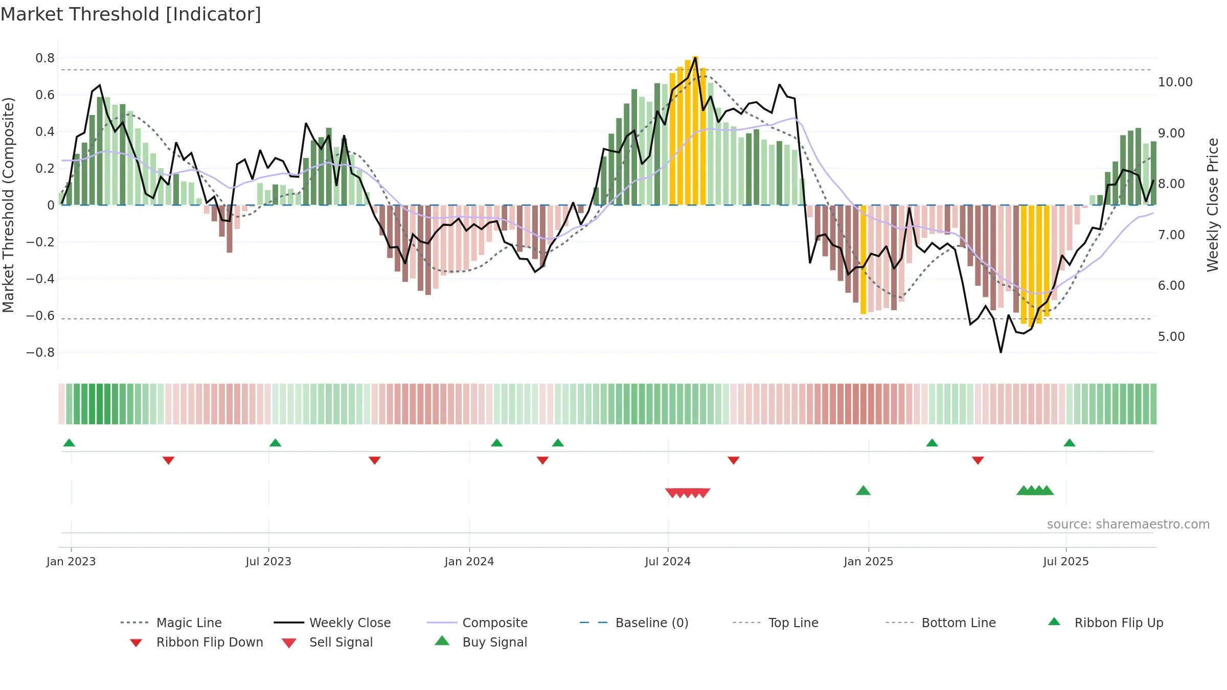The height and width of the screenshot is (690, 1227).
Task: Click the Ribbon Flip Up marker at Jul 2023
Action: (275, 443)
